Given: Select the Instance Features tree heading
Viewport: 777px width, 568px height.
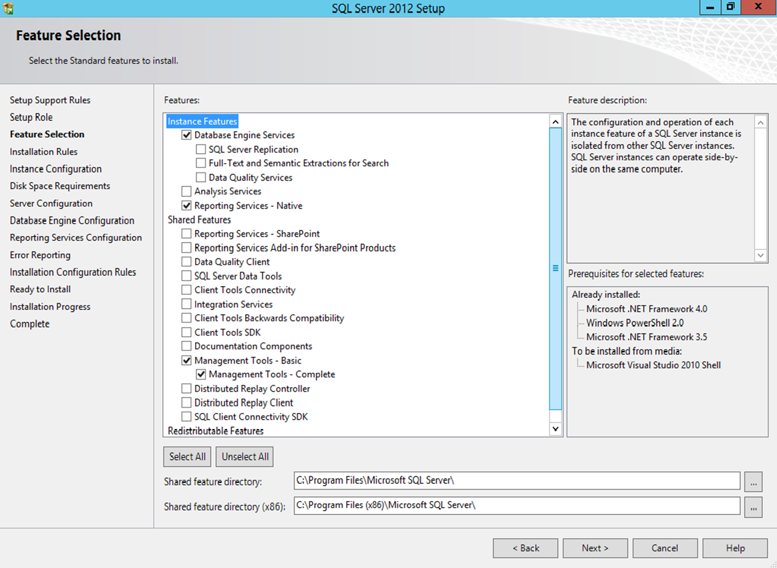Looking at the screenshot, I should click(202, 122).
